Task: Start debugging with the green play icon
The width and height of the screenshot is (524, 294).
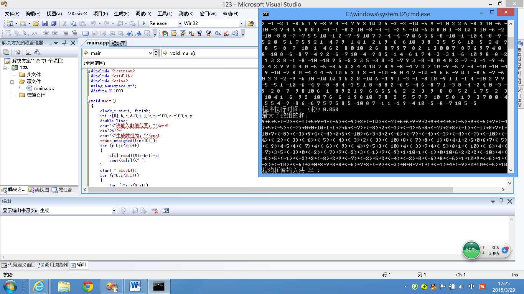Action: 144,23
